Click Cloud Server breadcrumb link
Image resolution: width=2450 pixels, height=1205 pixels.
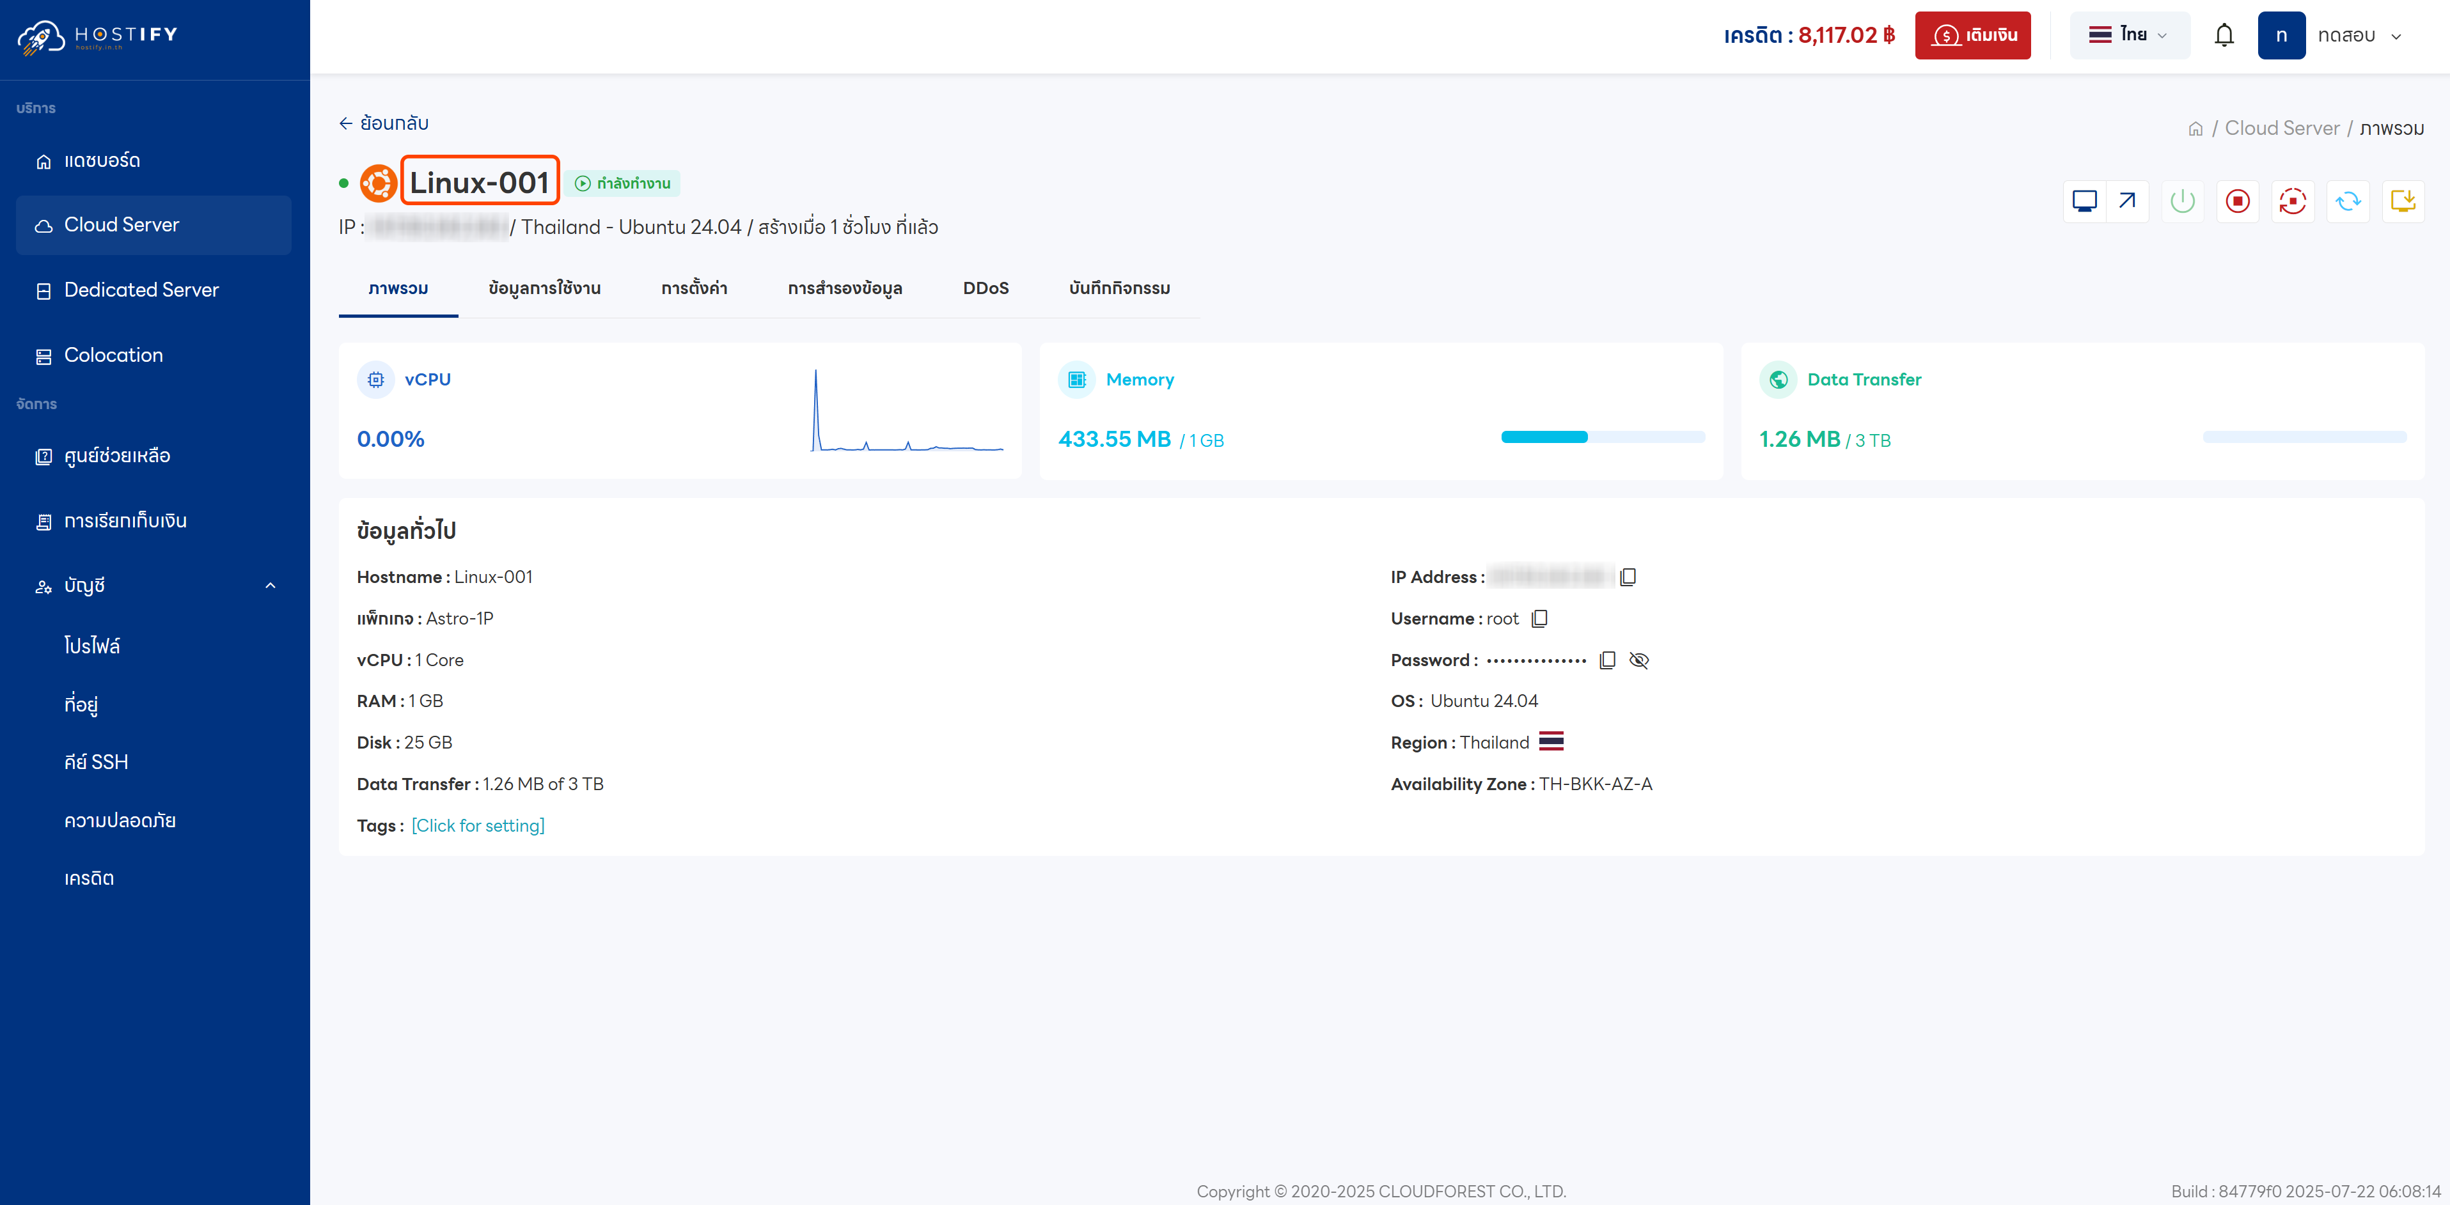click(x=2282, y=128)
